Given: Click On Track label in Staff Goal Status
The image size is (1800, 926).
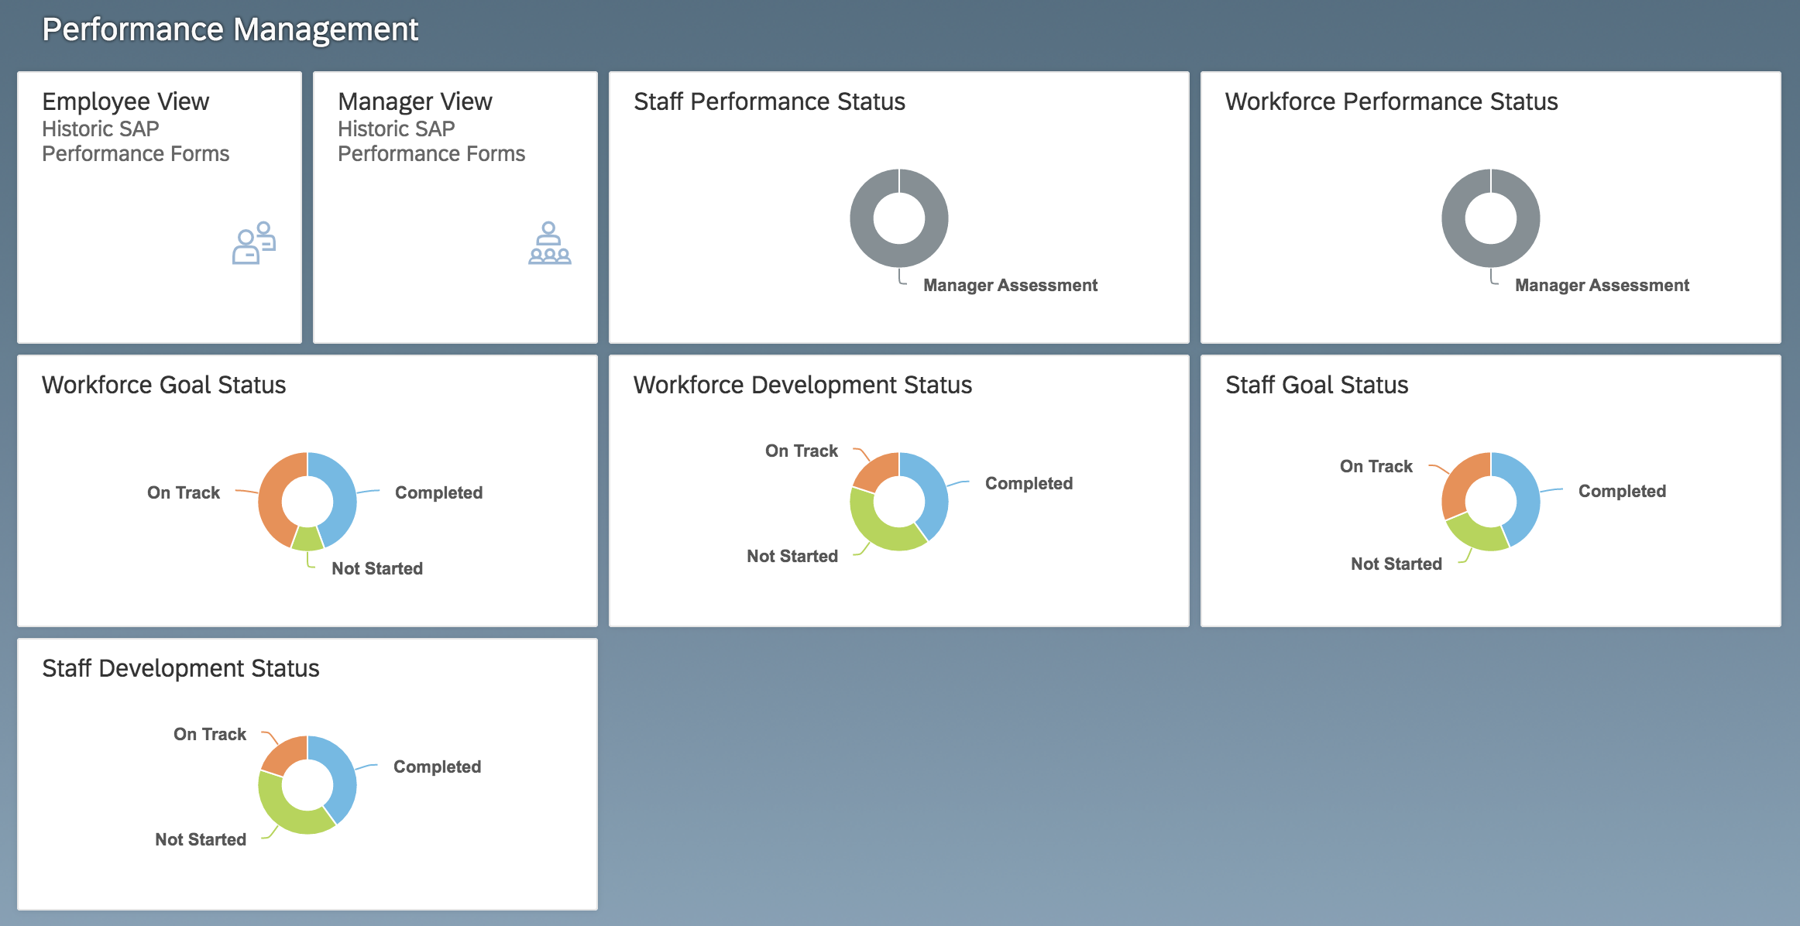Looking at the screenshot, I should [1376, 467].
